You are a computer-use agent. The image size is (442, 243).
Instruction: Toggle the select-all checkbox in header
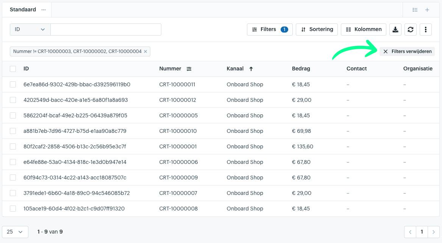click(13, 69)
